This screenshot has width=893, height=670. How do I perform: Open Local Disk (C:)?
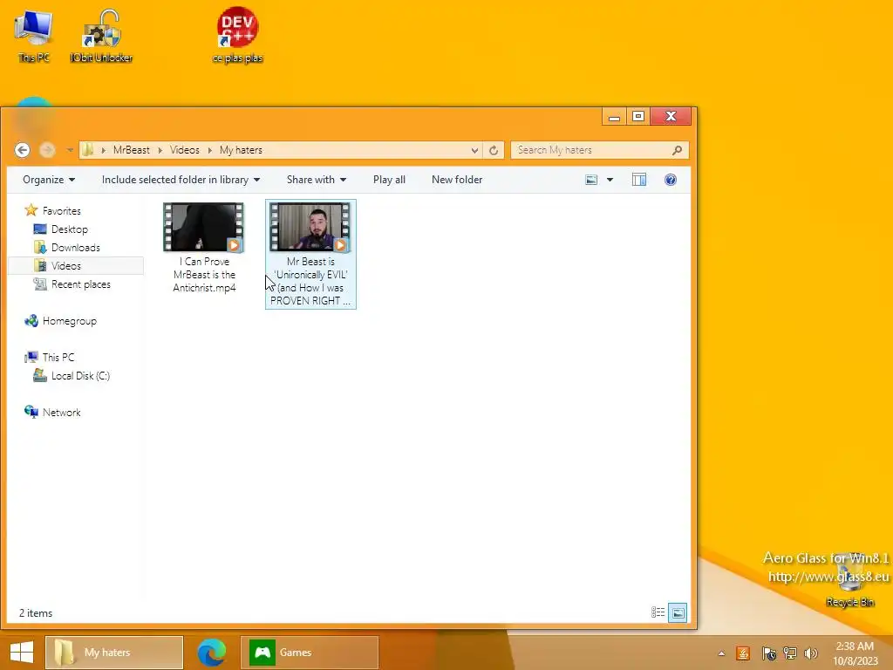[x=80, y=375]
